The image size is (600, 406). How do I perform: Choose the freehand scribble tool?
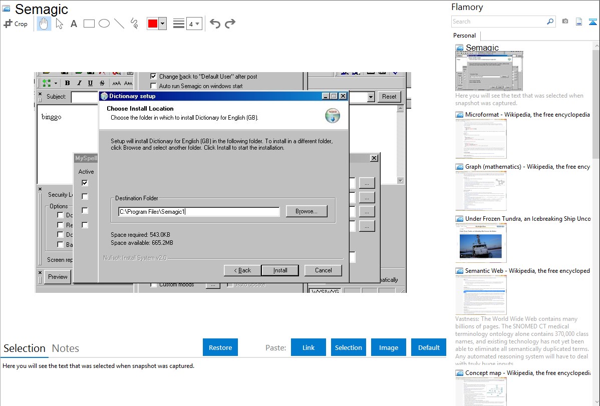[x=134, y=24]
